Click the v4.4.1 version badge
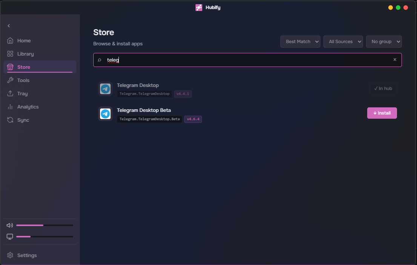The width and height of the screenshot is (417, 265). tap(183, 94)
